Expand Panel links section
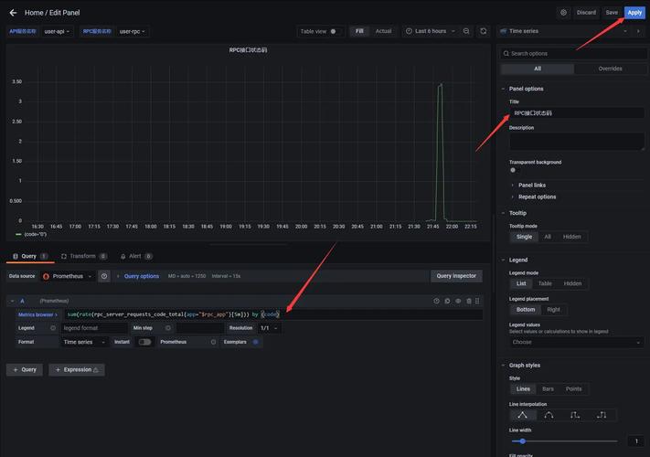650x457 pixels. (x=531, y=186)
